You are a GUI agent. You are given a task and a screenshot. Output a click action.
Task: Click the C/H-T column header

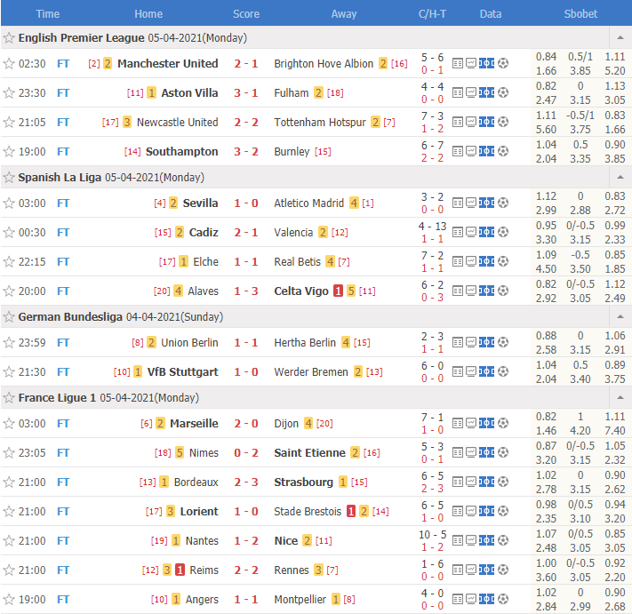[x=432, y=13]
